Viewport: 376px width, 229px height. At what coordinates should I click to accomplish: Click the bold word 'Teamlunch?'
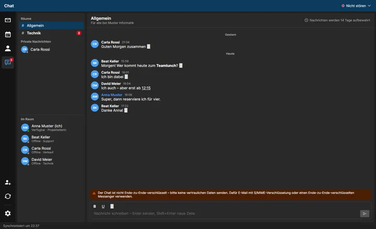167,66
